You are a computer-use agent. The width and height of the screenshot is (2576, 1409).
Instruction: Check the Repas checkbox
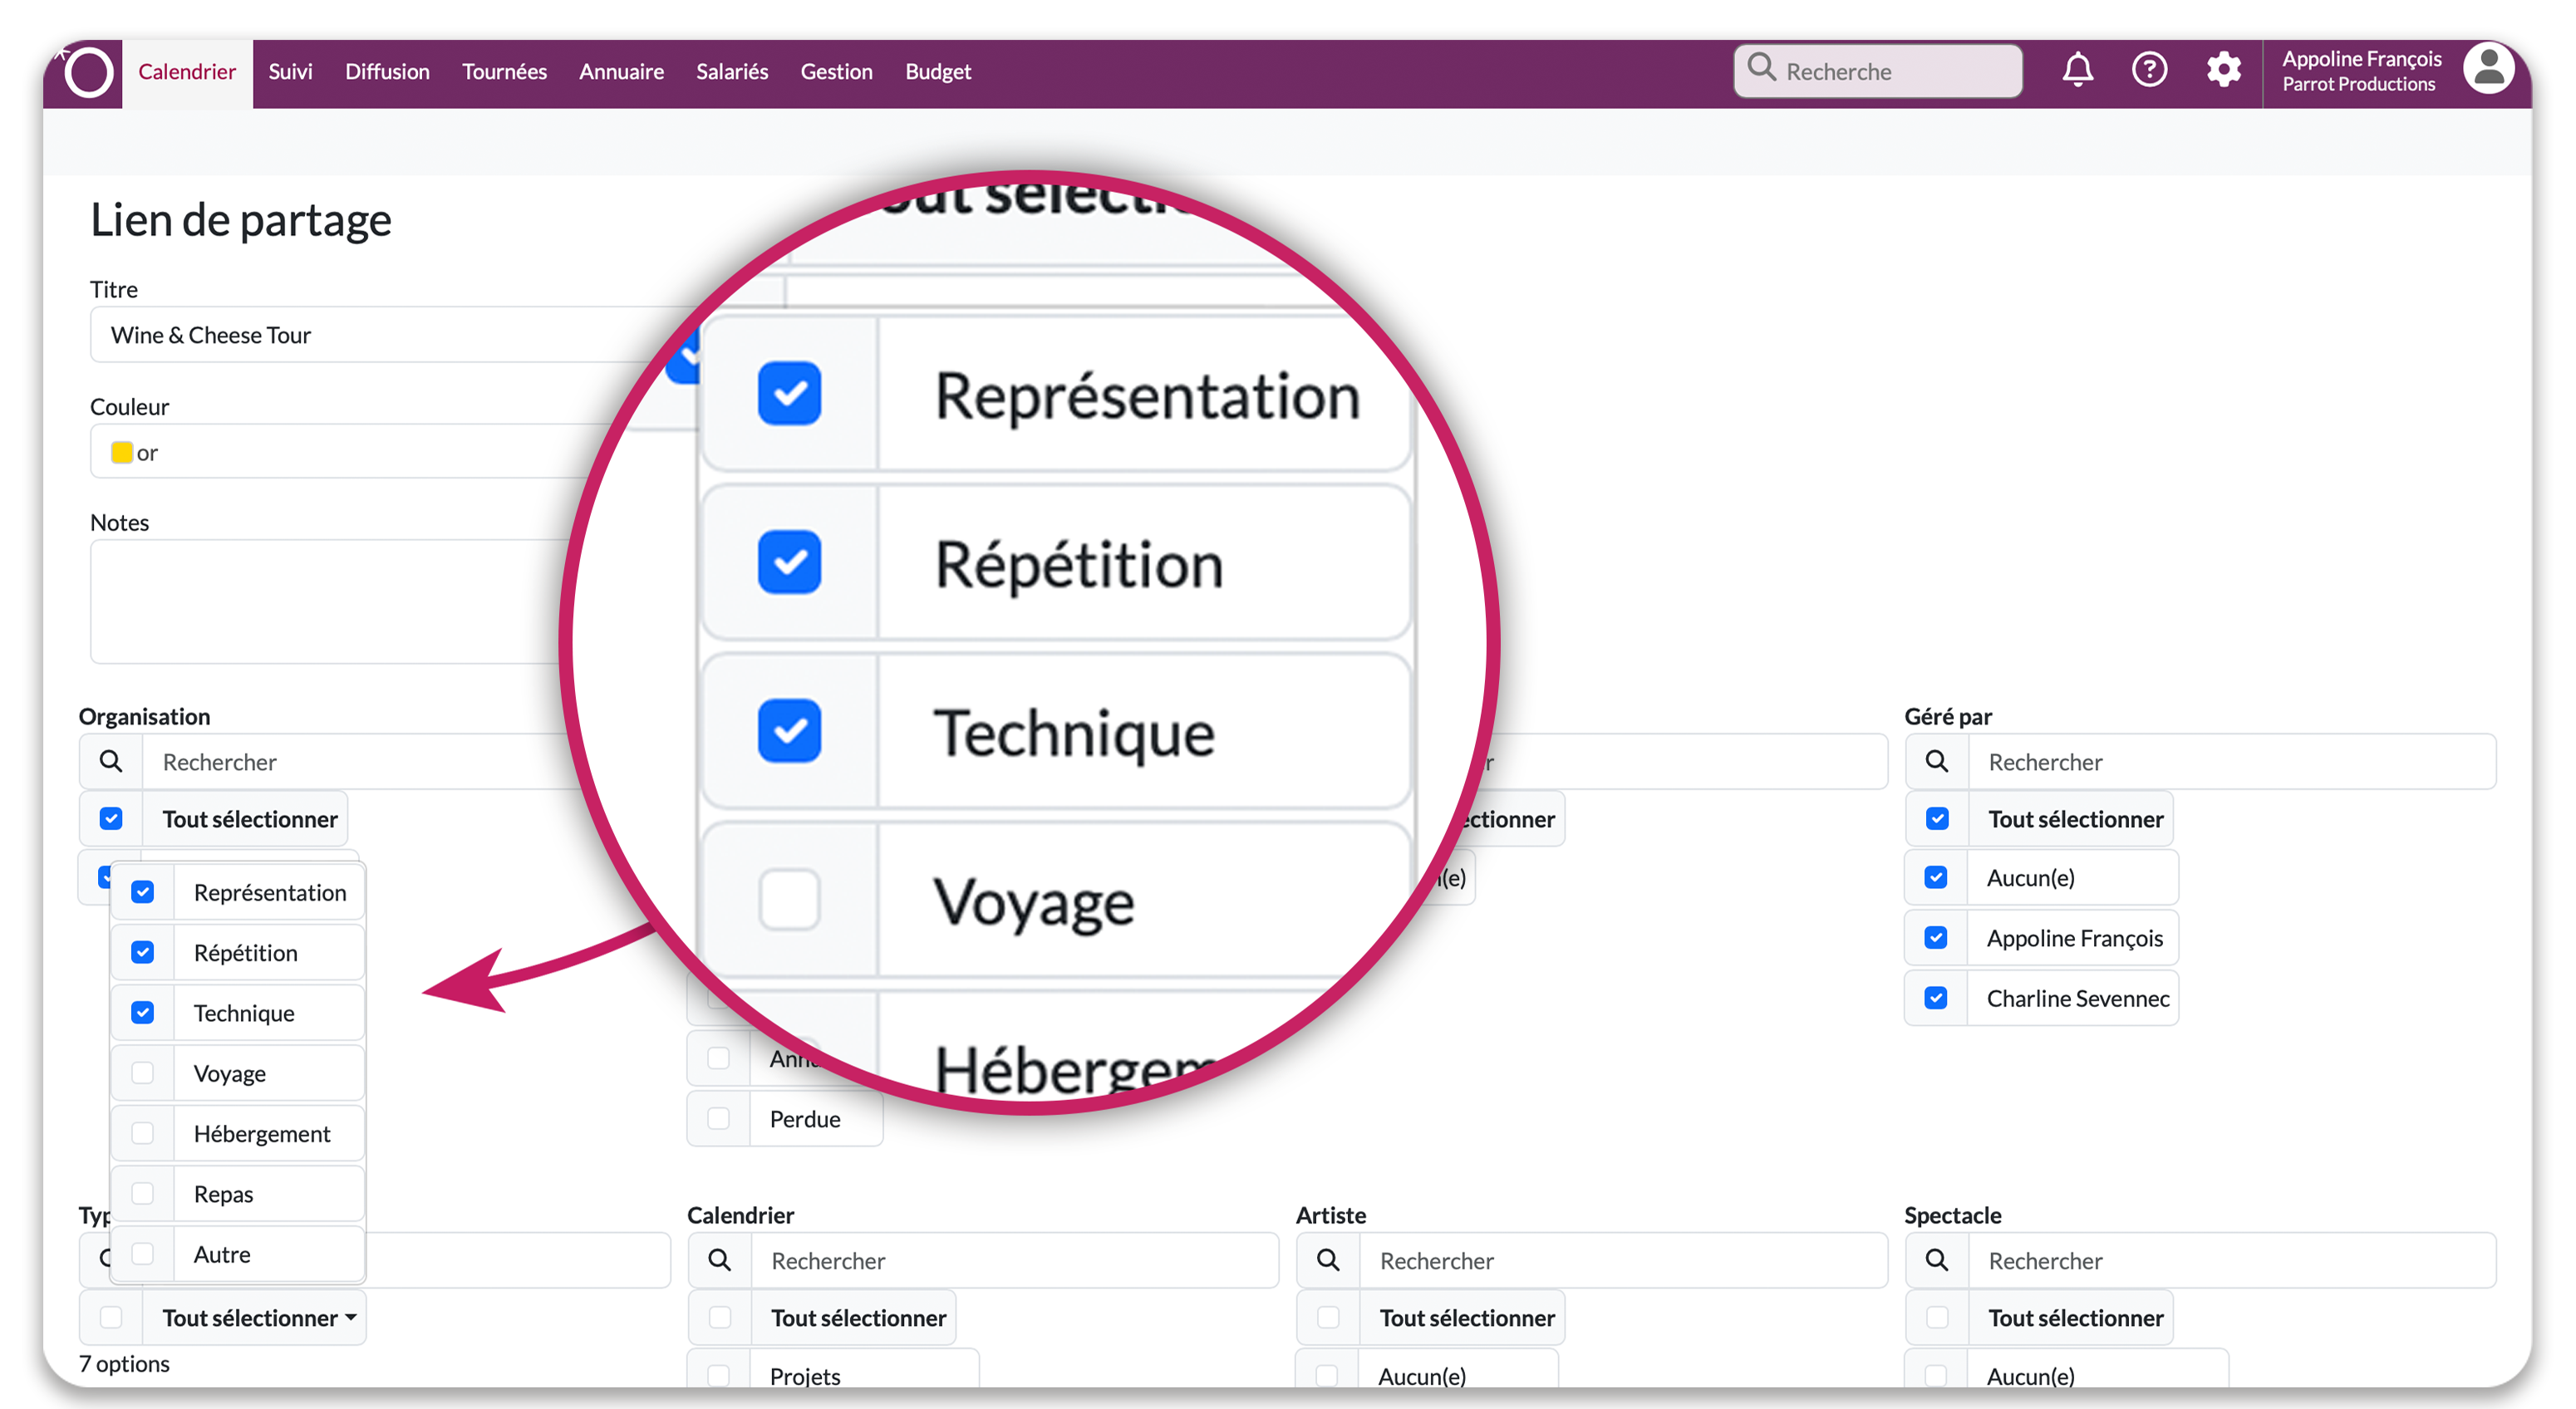click(143, 1193)
